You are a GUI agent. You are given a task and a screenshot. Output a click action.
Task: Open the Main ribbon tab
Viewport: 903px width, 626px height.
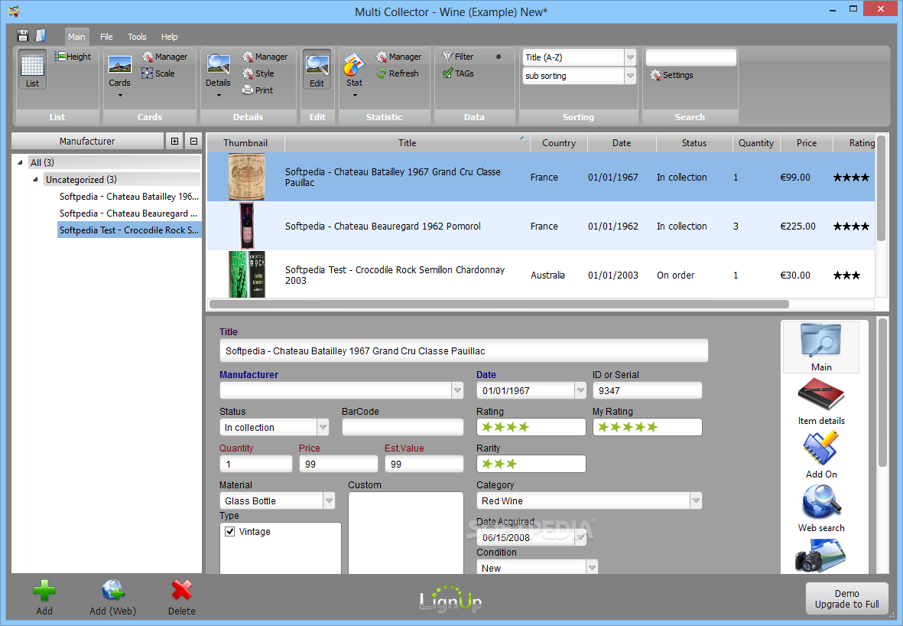coord(76,36)
